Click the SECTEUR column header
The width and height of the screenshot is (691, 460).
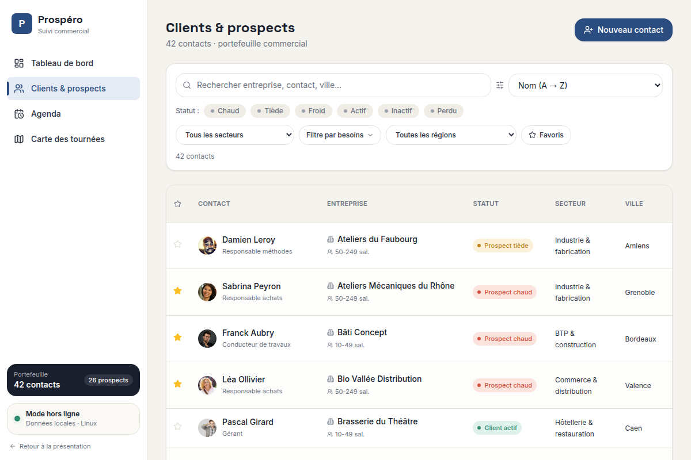[x=570, y=204]
